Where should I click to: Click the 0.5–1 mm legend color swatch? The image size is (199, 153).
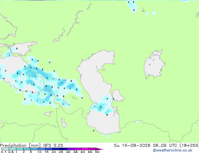[x=13, y=149]
